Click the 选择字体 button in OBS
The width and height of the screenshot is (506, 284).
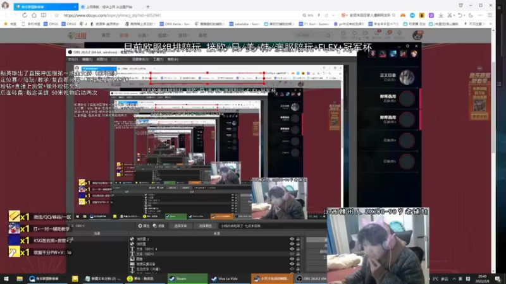coord(180,226)
